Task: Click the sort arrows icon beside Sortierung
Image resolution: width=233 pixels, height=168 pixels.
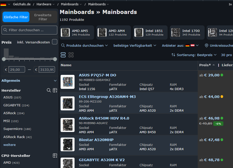Action: point(173,55)
